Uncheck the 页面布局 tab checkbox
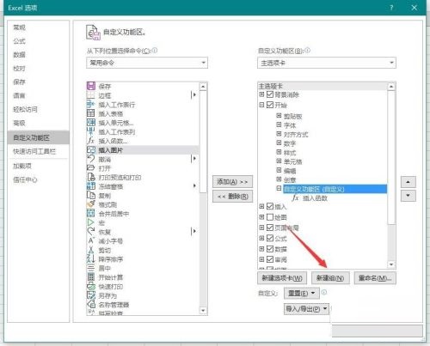Image resolution: width=430 pixels, height=346 pixels. 270,228
